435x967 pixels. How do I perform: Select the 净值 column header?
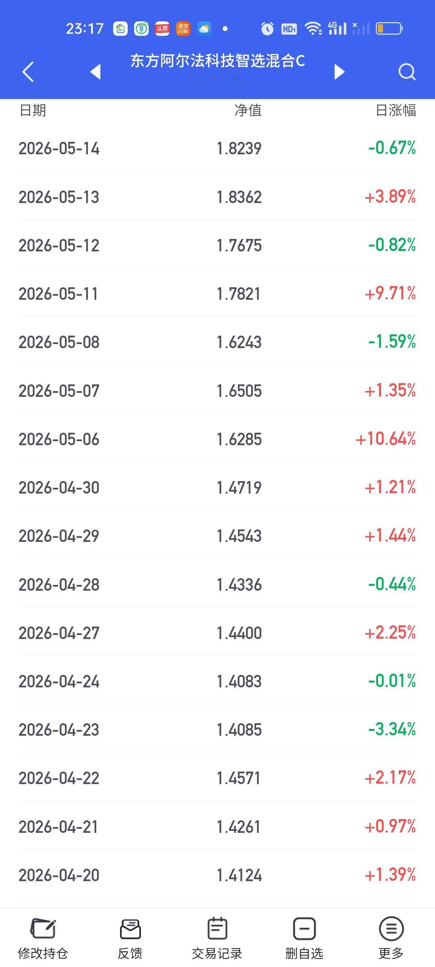coord(248,110)
